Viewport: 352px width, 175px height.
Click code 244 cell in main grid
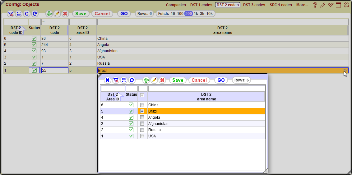(55, 45)
